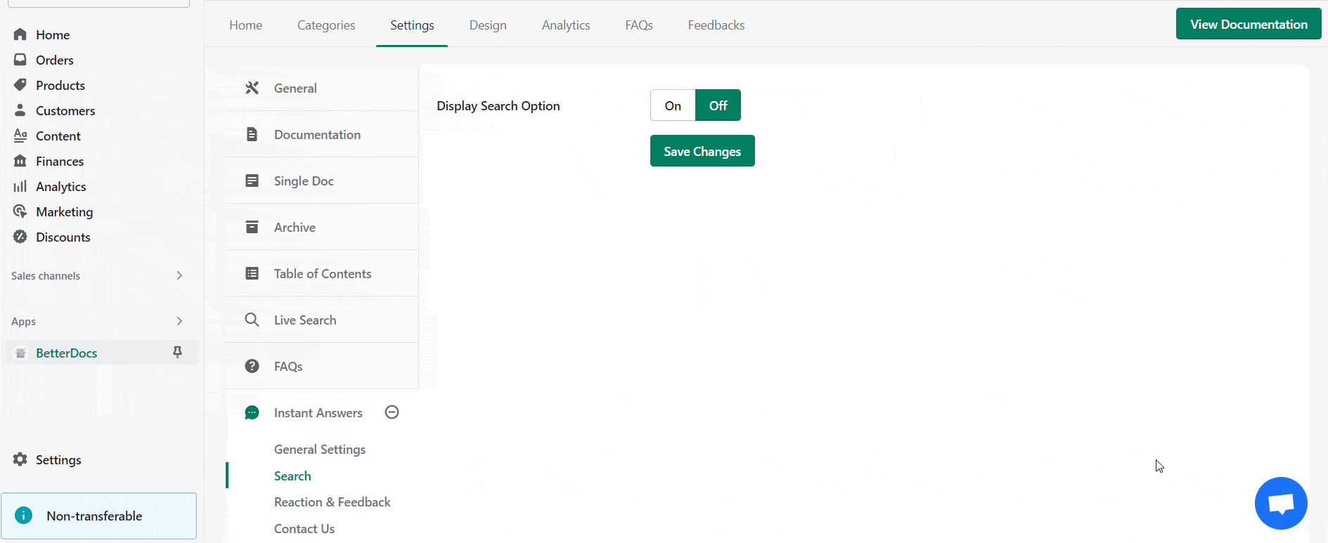Open Customers in the sidebar

pos(65,110)
